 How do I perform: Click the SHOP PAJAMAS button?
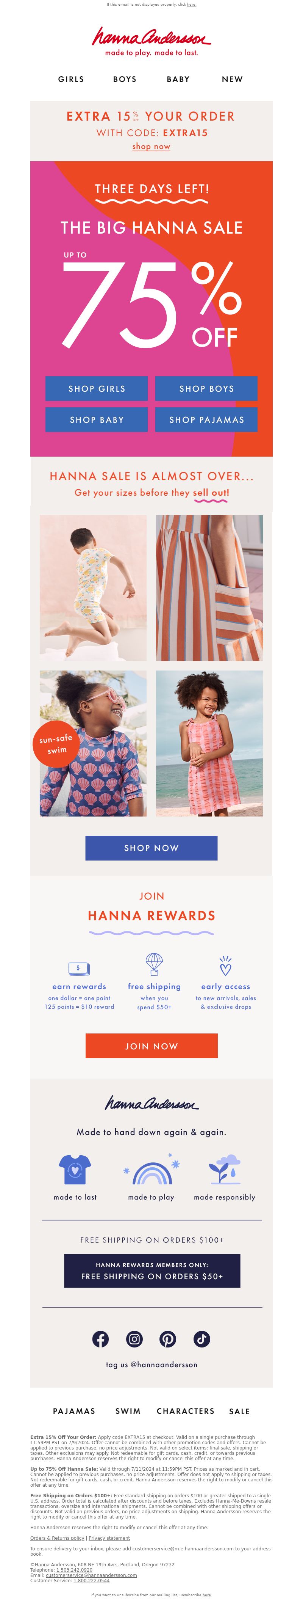tap(206, 419)
